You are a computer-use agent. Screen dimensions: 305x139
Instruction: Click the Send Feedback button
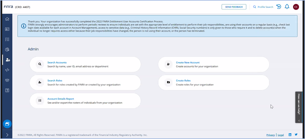[x=234, y=7]
